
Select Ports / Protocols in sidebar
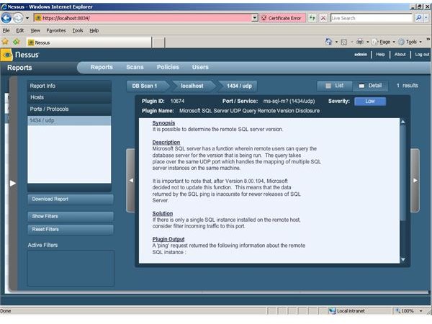[69, 109]
